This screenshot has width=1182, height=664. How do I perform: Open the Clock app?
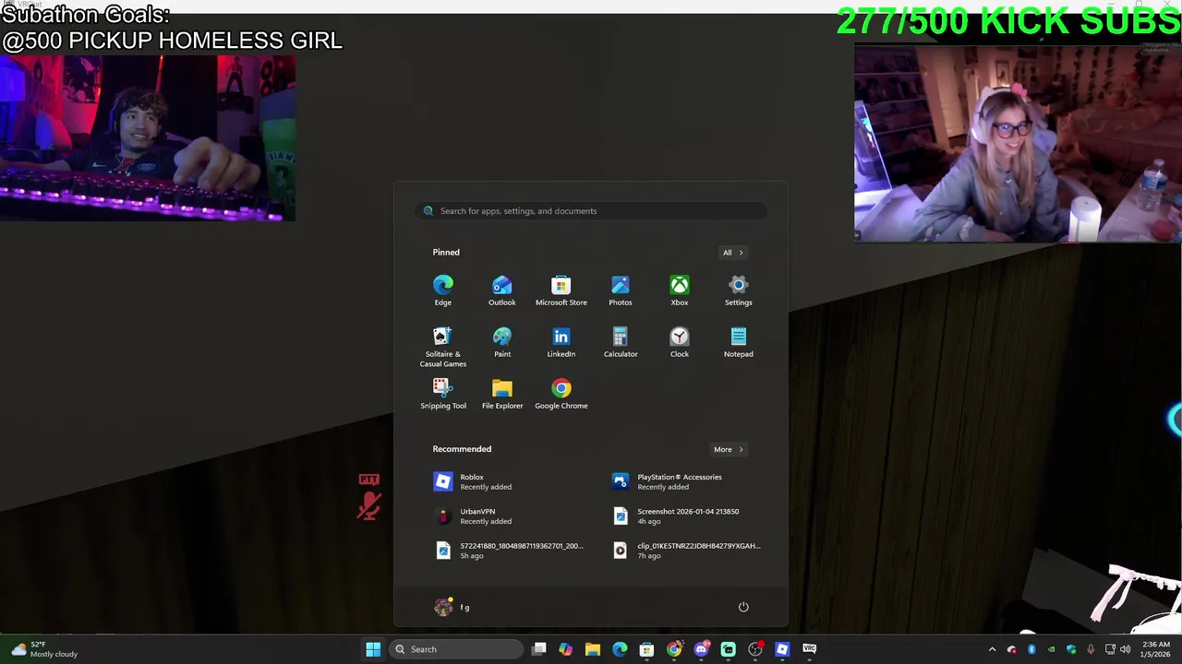click(680, 342)
